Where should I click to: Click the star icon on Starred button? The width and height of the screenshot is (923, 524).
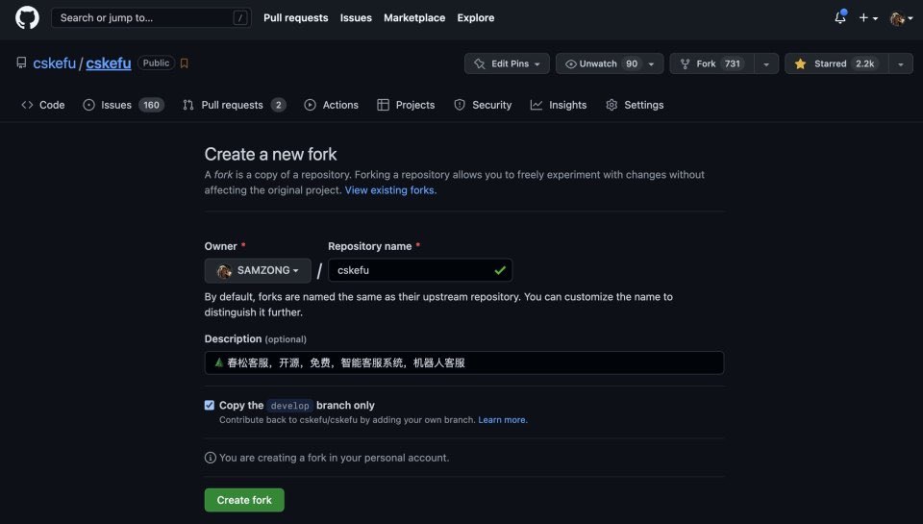(800, 63)
